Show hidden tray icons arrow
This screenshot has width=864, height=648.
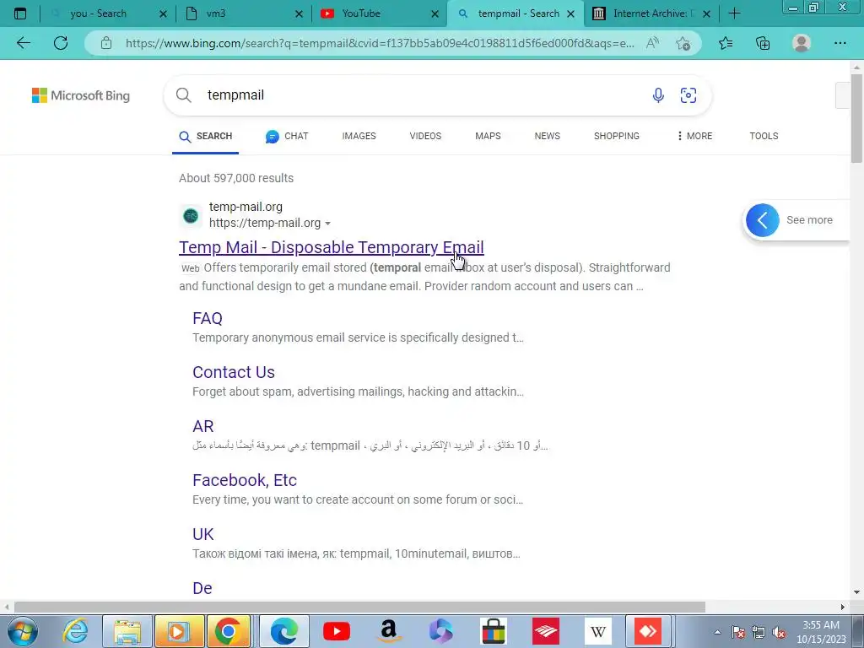[717, 633]
